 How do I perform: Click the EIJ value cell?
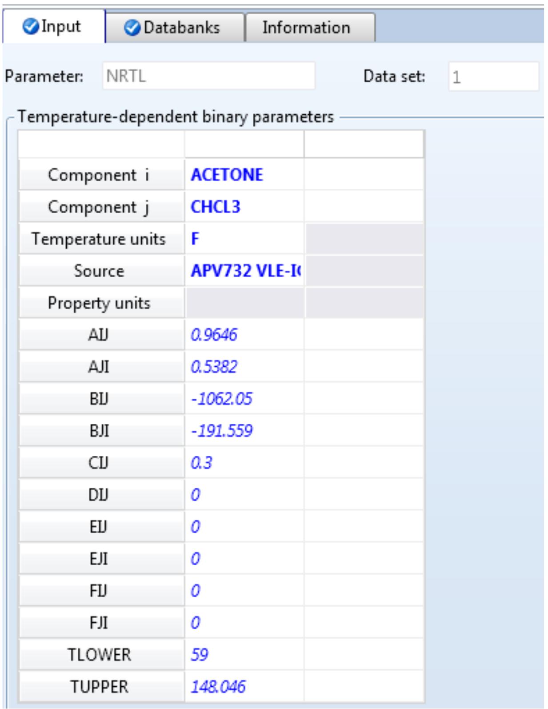[x=244, y=527]
